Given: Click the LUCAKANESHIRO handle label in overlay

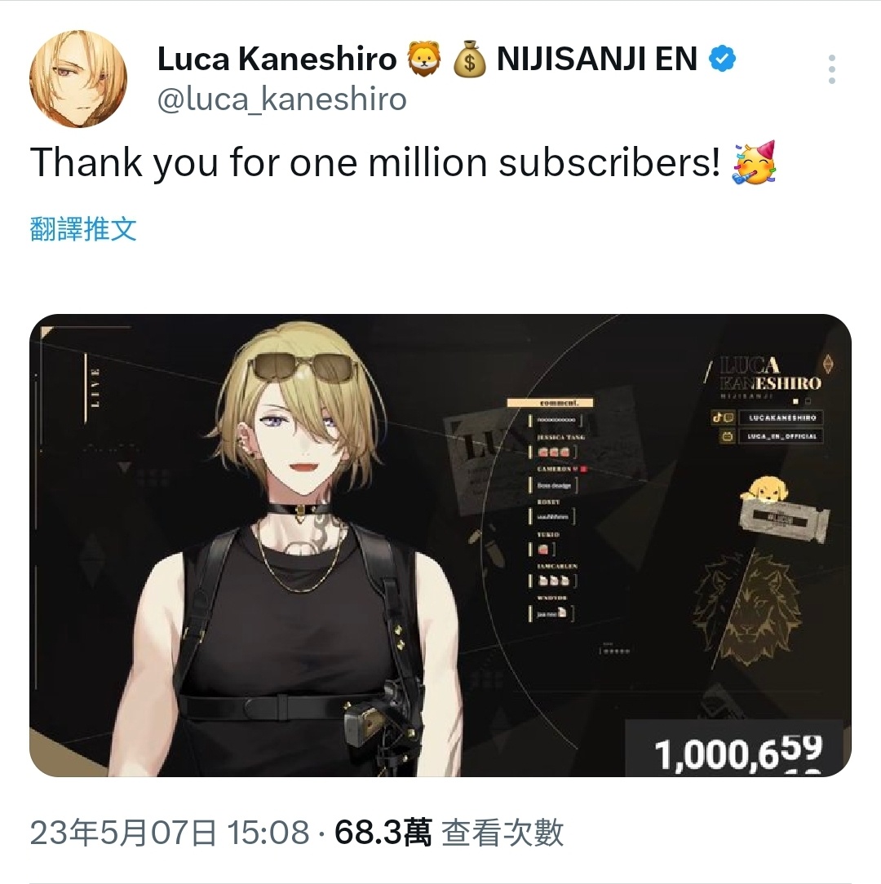Looking at the screenshot, I should click(x=782, y=418).
